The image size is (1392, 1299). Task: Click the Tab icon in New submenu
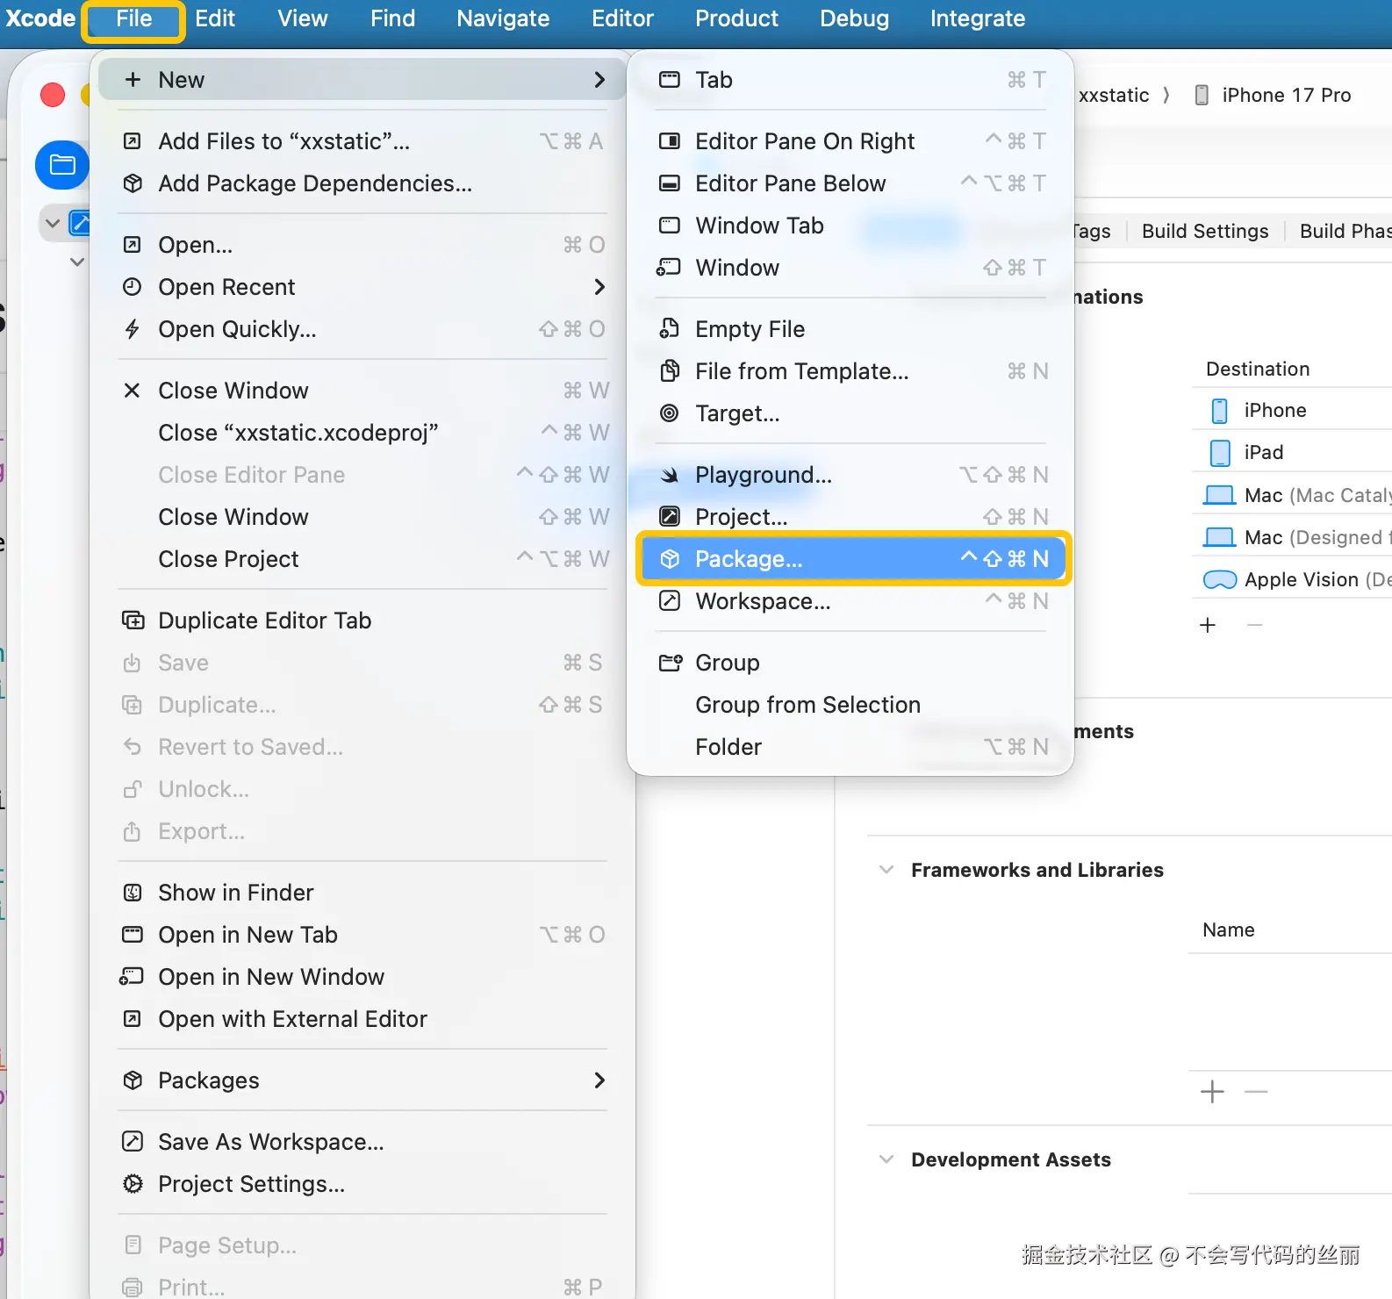[670, 80]
